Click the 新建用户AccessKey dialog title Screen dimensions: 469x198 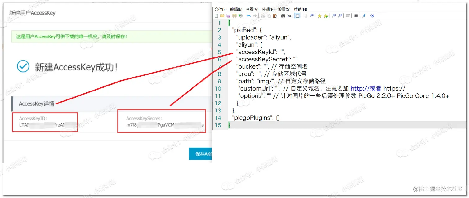(32, 13)
